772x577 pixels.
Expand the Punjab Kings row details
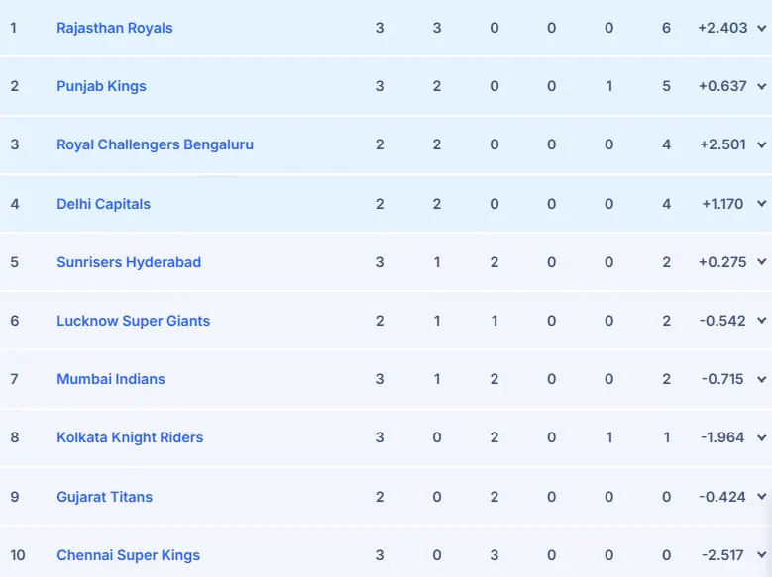pyautogui.click(x=761, y=87)
